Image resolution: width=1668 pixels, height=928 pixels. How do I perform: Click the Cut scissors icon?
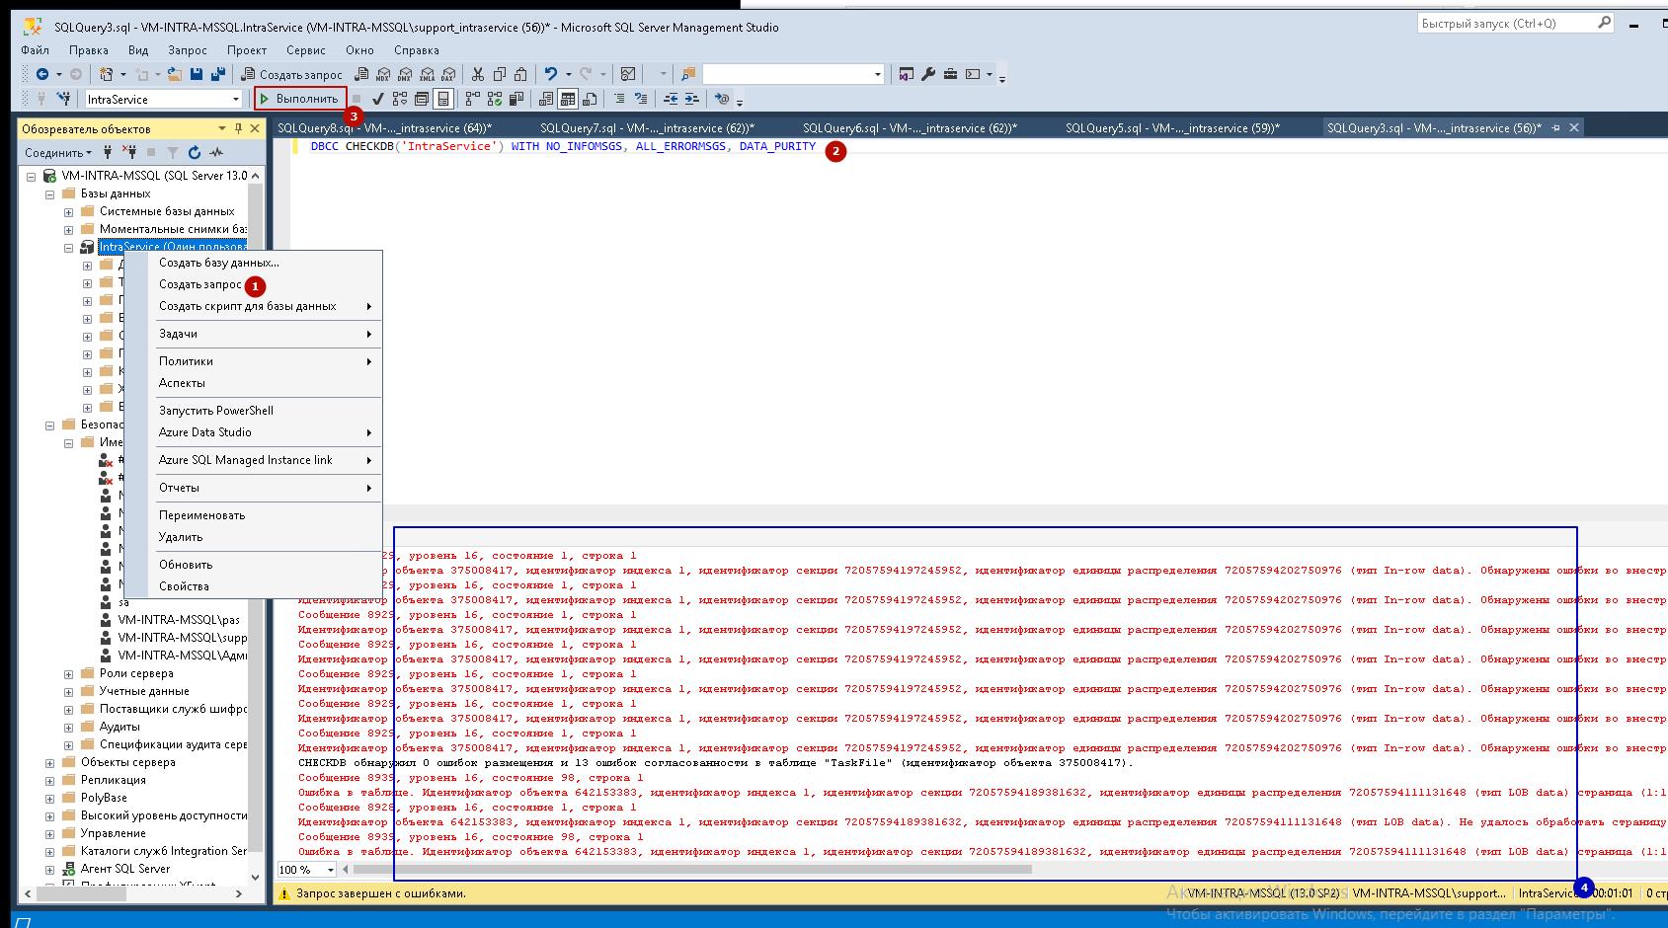[x=478, y=74]
